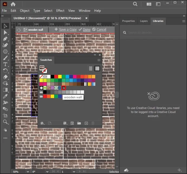Open the zoom level 50% dropdown

[x=28, y=172]
